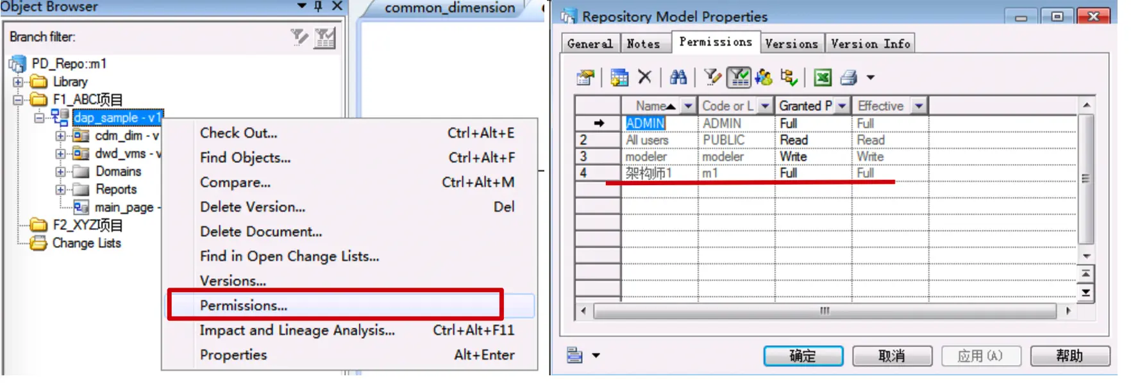Expand the dwd_vms tree node
The width and height of the screenshot is (1131, 383).
[60, 154]
